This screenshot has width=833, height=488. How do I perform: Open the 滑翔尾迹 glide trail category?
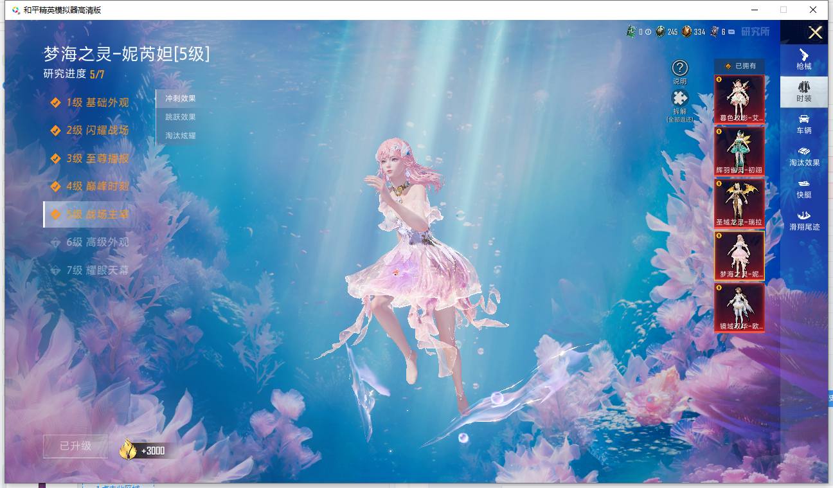[804, 221]
